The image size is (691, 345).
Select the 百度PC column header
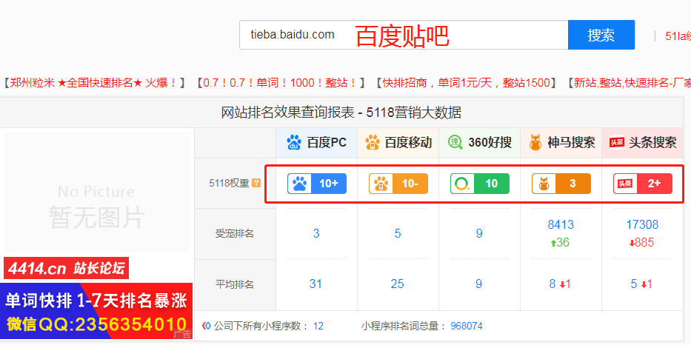tap(316, 143)
